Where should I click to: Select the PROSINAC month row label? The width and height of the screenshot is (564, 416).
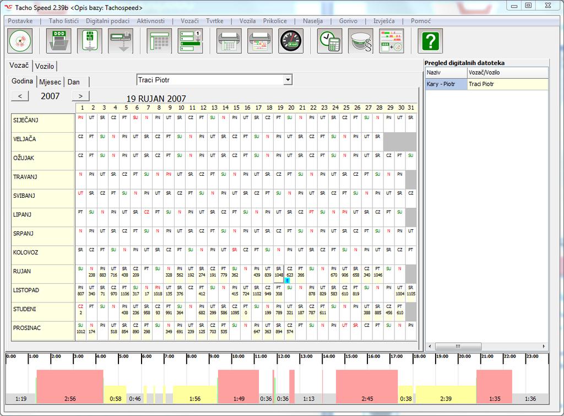43,331
